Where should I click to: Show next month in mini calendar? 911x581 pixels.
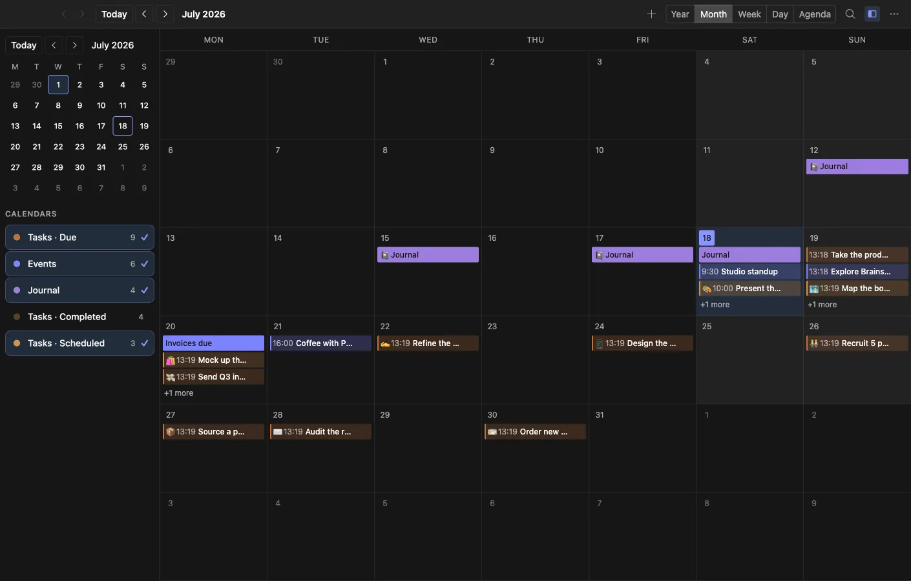pyautogui.click(x=75, y=45)
